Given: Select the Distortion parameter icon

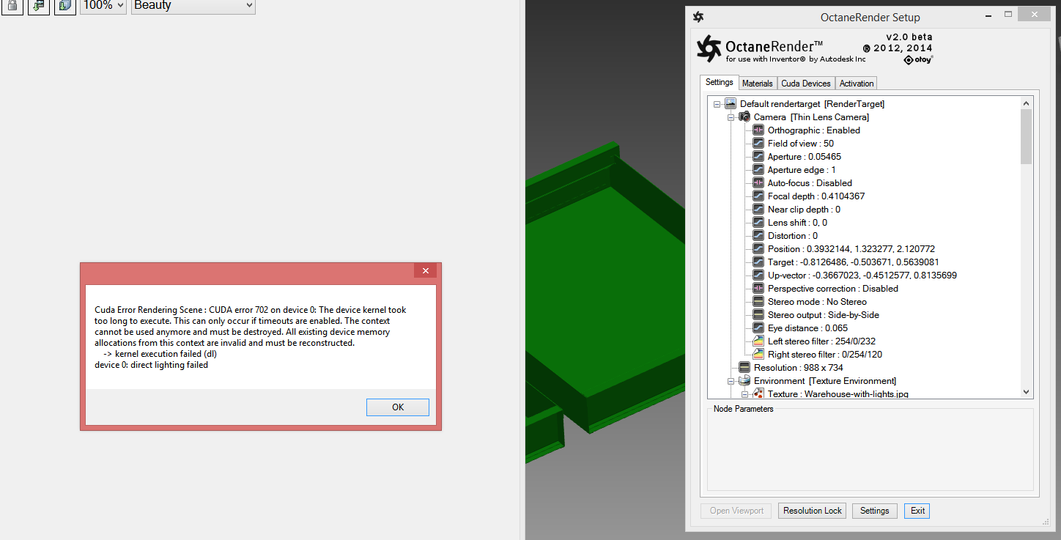Looking at the screenshot, I should [758, 236].
